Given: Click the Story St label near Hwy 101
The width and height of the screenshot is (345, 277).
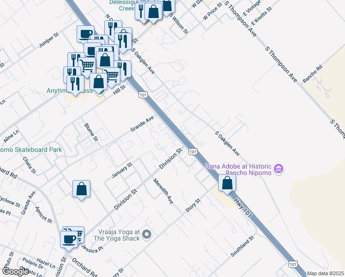Looking at the screenshot, I should pos(193,205).
